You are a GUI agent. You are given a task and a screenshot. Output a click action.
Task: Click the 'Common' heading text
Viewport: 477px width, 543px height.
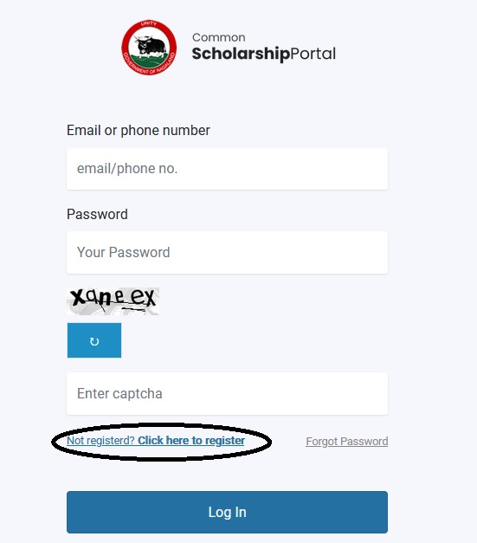(219, 37)
